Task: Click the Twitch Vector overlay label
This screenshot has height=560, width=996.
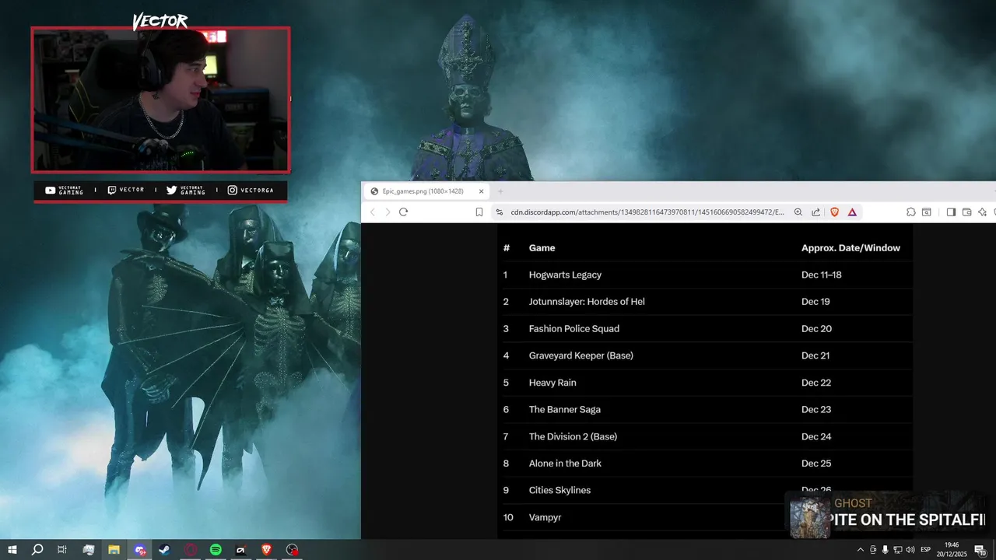Action: click(x=126, y=190)
